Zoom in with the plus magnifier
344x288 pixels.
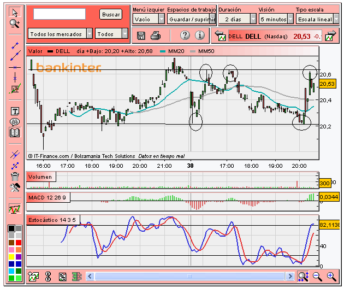pyautogui.click(x=331, y=277)
